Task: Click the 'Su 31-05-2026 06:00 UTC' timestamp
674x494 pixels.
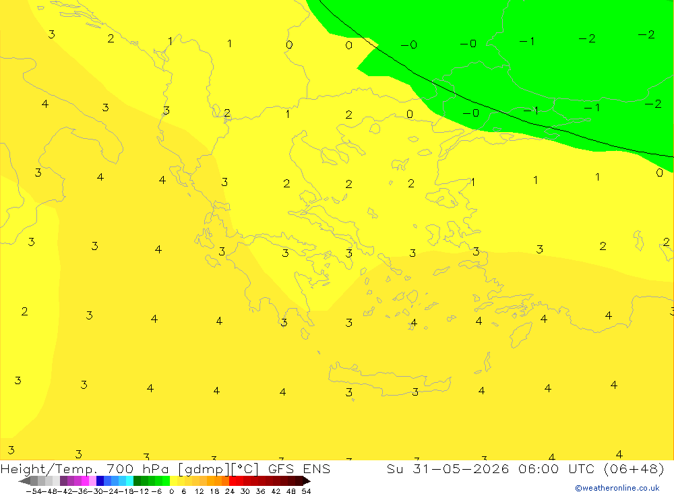Action: pos(491,468)
